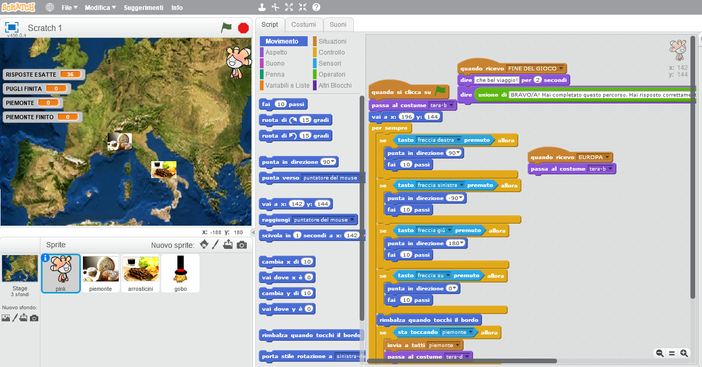Enter full screen presentation mode

[x=12, y=27]
